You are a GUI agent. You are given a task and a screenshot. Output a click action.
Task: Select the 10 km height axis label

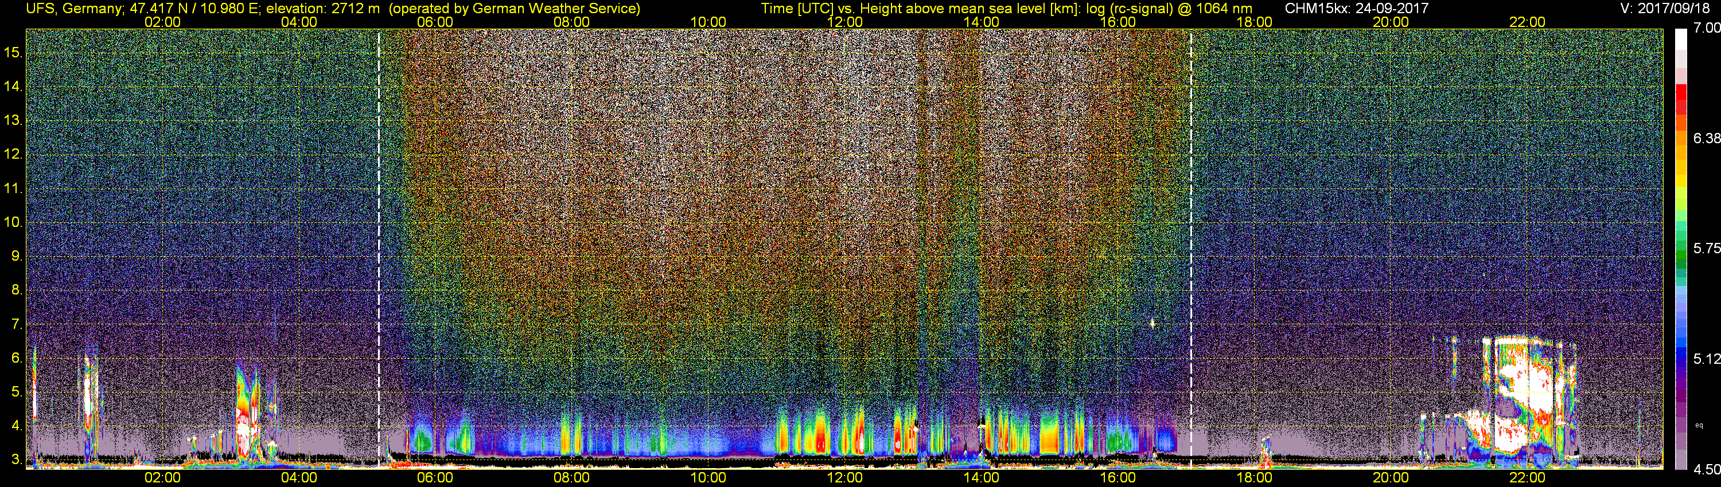click(13, 222)
